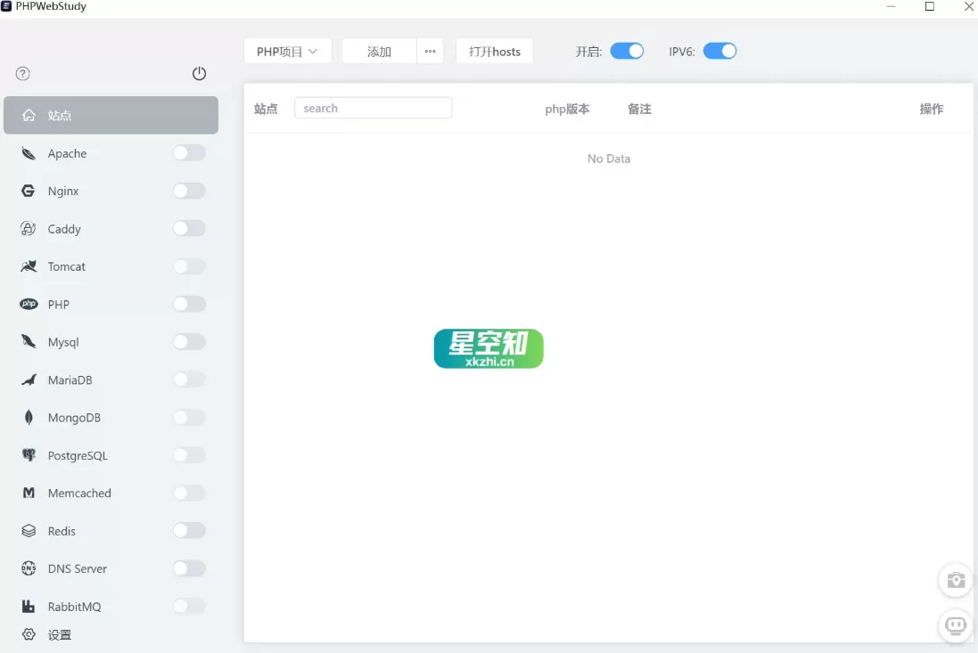Disable the 开启 switch at the top
This screenshot has height=653, width=978.
pos(627,51)
